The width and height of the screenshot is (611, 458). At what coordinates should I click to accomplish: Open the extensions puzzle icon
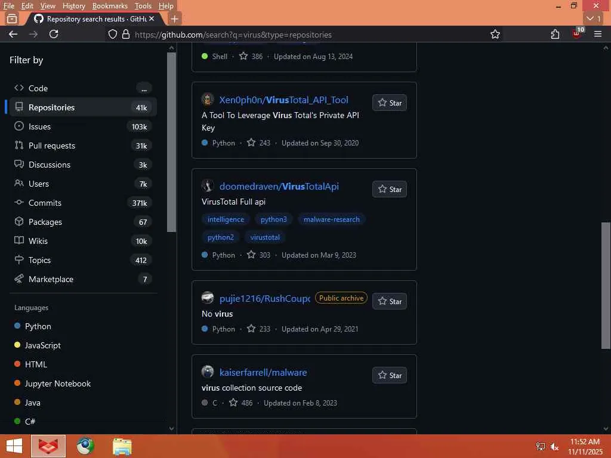click(555, 34)
